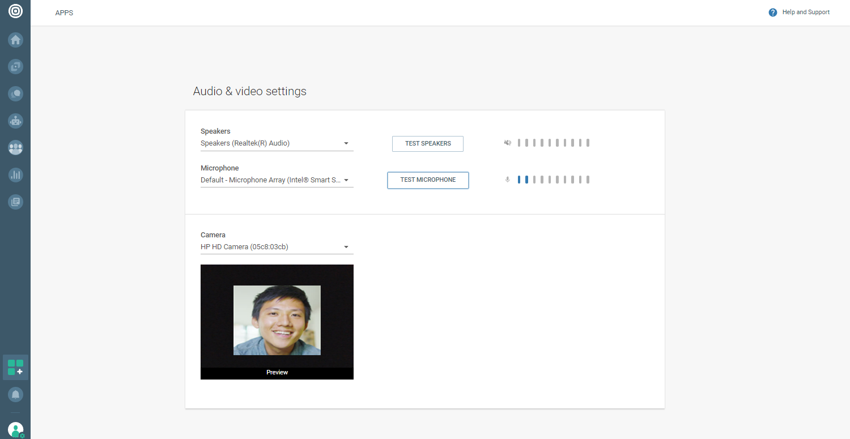Open the team people group icon
850x439 pixels.
click(15, 148)
